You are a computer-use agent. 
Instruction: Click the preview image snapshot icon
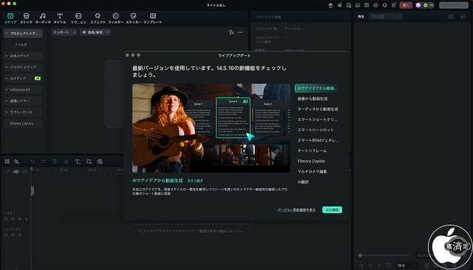(x=463, y=16)
